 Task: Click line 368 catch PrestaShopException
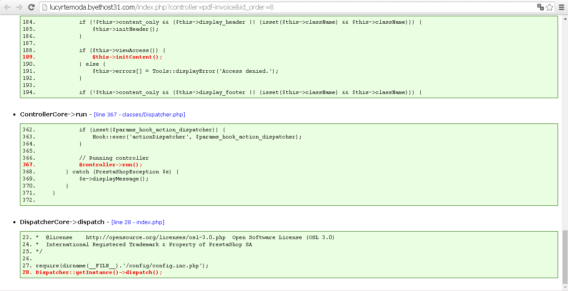point(122,172)
